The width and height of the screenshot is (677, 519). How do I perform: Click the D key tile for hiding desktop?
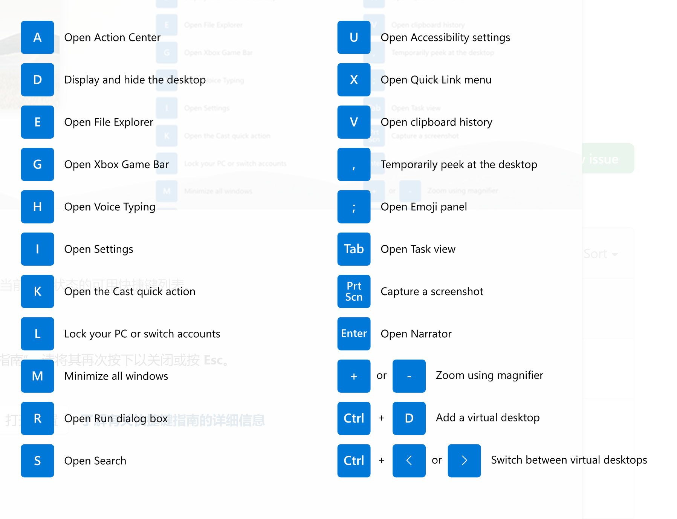[x=37, y=80]
